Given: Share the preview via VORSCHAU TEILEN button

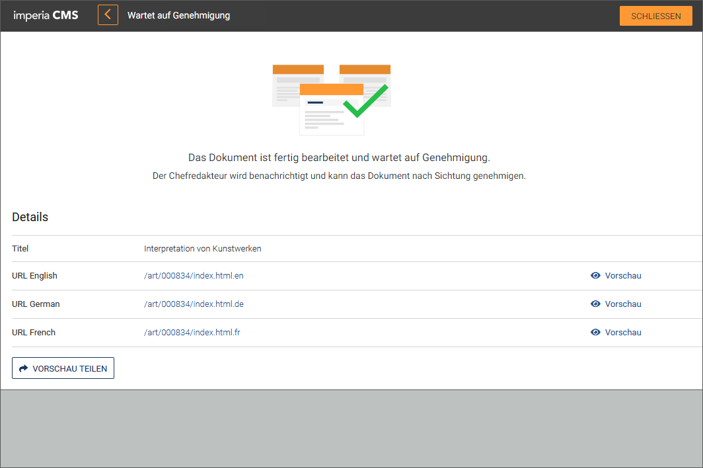Looking at the screenshot, I should click(63, 368).
